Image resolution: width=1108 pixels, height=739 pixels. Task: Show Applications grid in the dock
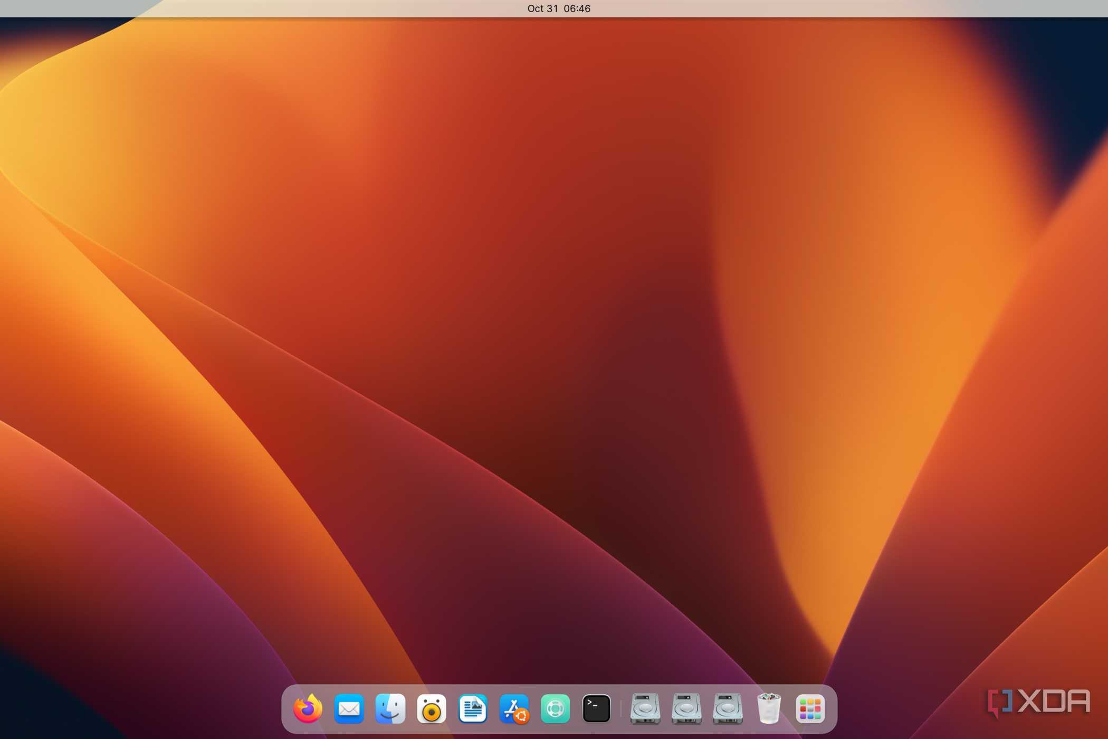click(810, 708)
